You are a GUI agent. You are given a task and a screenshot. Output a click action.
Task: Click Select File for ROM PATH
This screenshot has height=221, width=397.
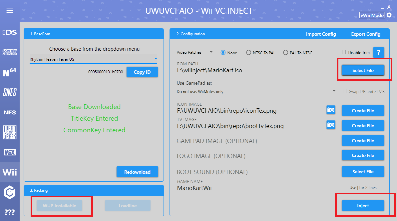click(363, 70)
